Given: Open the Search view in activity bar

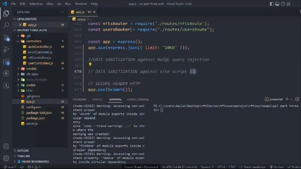Looking at the screenshot, I should tap(6, 25).
